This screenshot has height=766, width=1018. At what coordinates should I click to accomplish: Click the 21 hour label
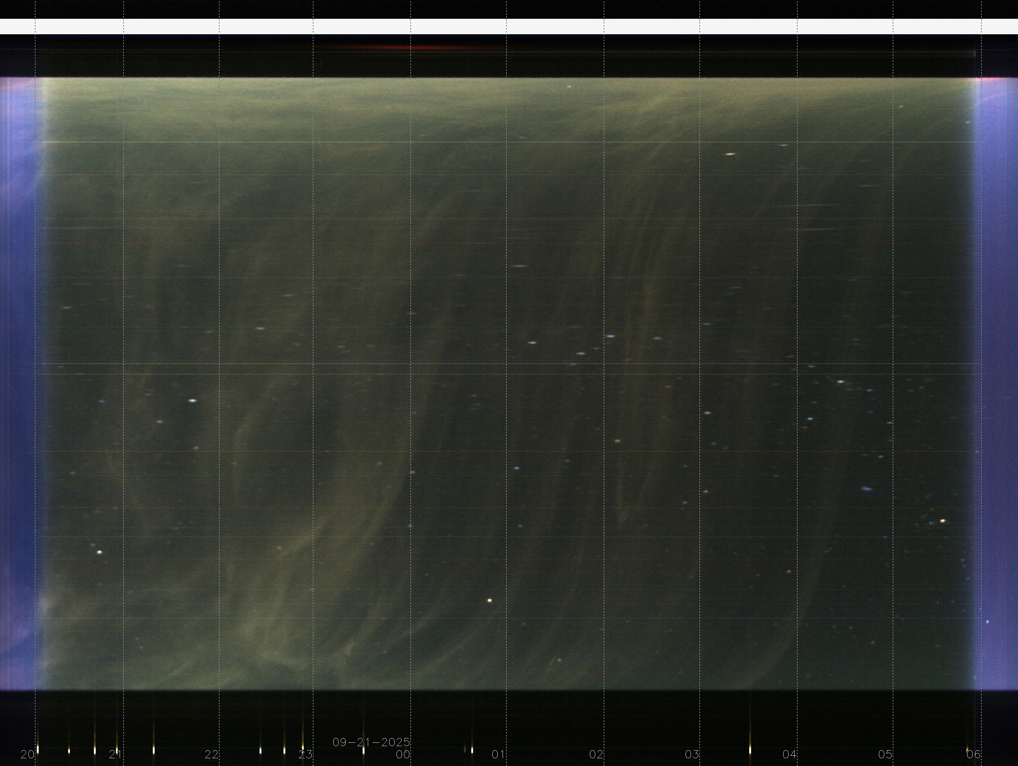[x=115, y=755]
